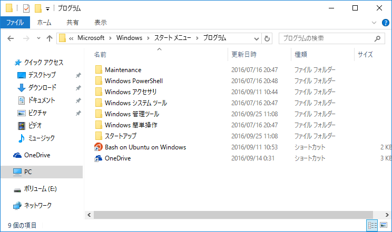Switch to the 共有 ribbon tab
Screen dimensions: 392x232
tap(73, 23)
